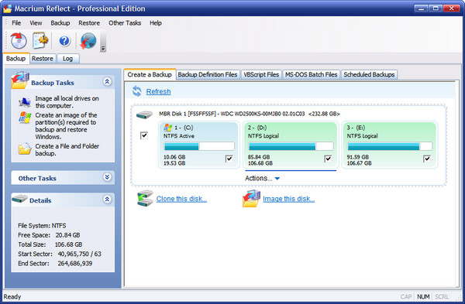Uncheck the E: partition checkbox

(x=427, y=159)
